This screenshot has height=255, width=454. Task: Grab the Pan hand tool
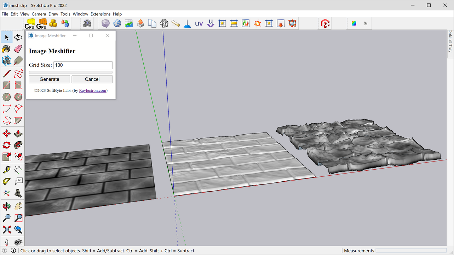18,206
